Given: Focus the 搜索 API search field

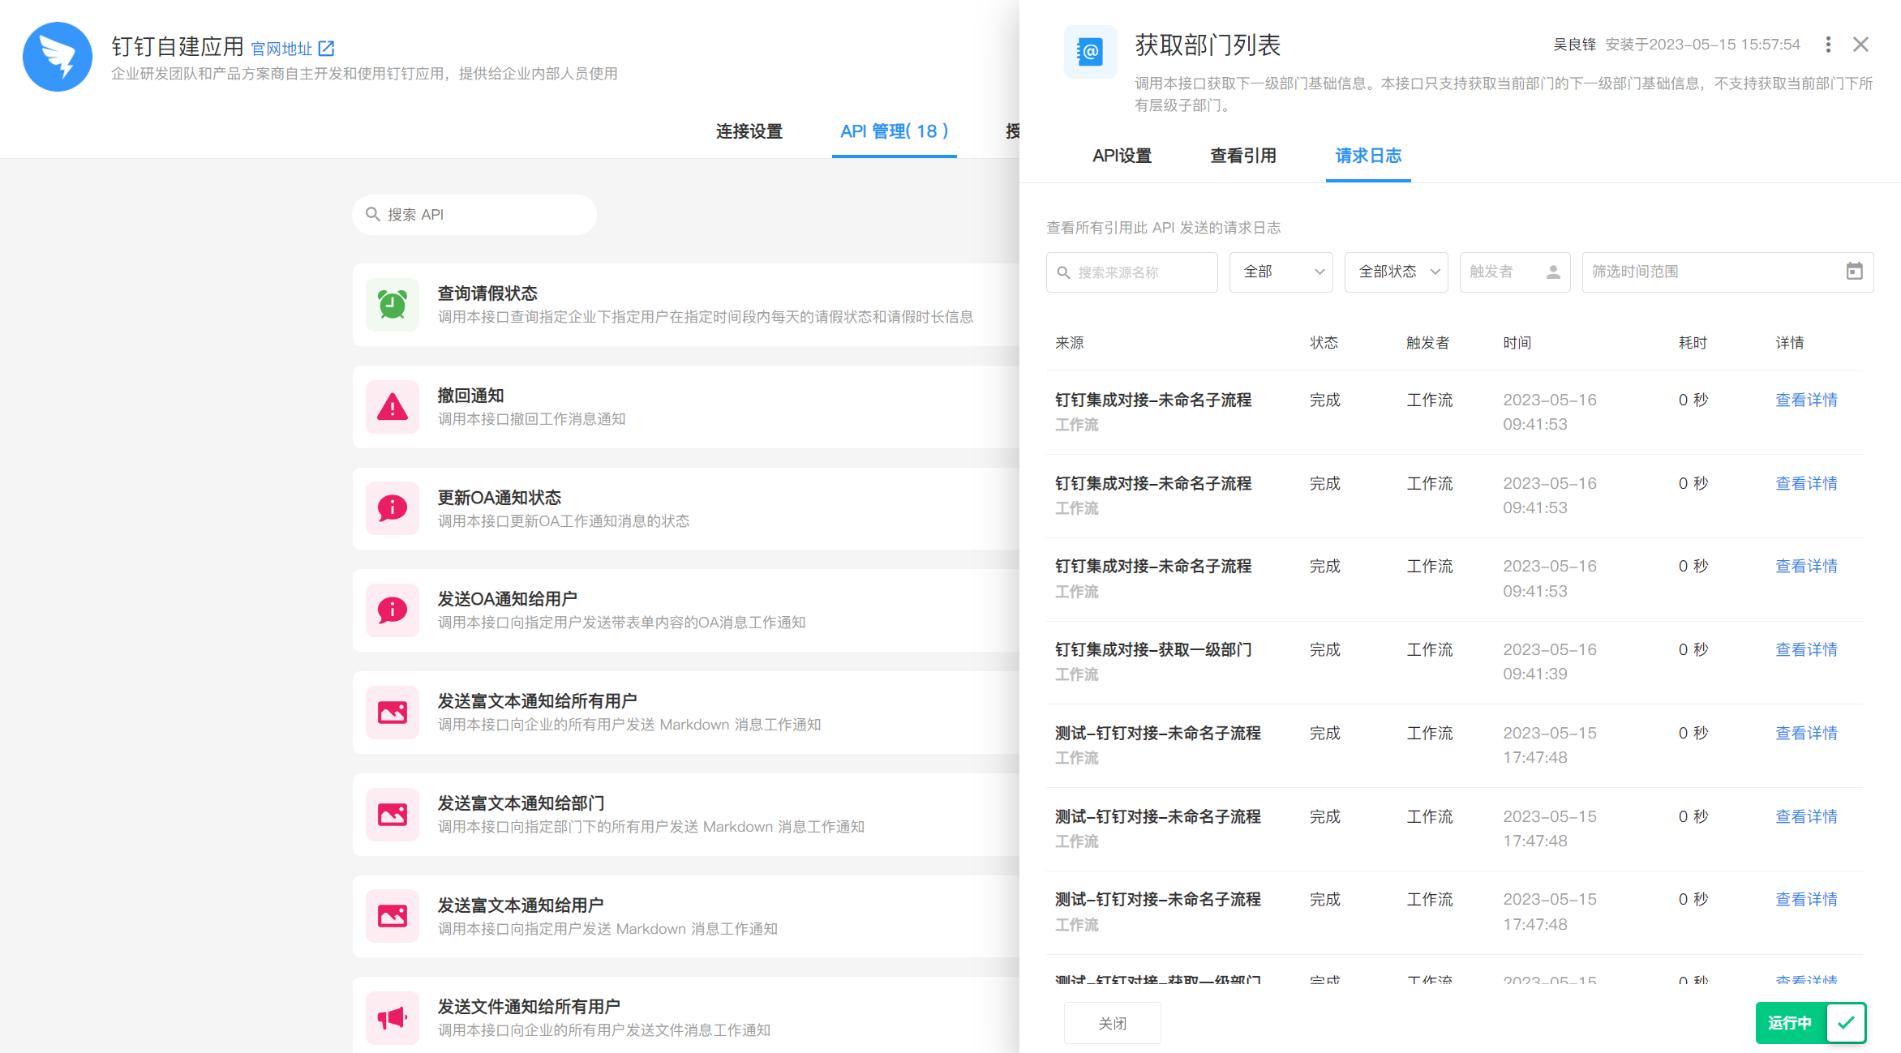Looking at the screenshot, I should pos(474,214).
